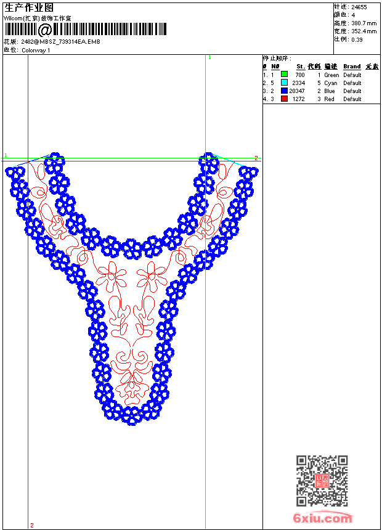Click the QR code image
The width and height of the screenshot is (382, 530).
(322, 481)
